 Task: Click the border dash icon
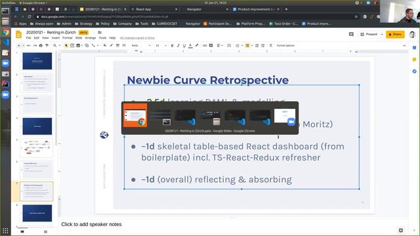pyautogui.click(x=124, y=45)
